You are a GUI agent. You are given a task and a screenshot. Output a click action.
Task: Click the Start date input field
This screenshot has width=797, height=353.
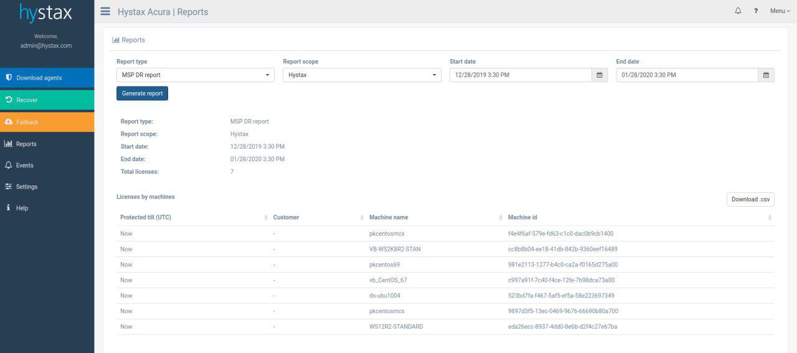coord(521,75)
